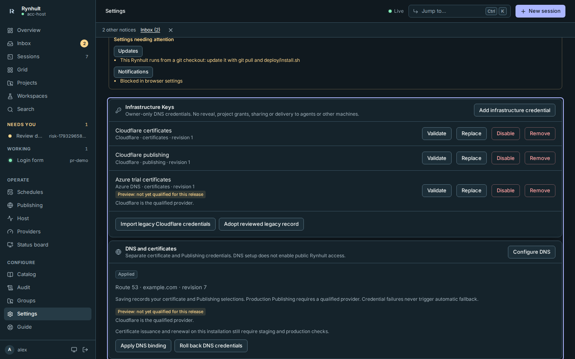Open the Guide page
The image size is (575, 359).
click(48, 327)
